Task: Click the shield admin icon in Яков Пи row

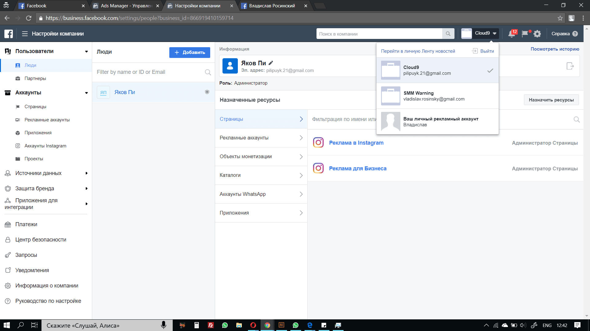Action: (x=207, y=92)
